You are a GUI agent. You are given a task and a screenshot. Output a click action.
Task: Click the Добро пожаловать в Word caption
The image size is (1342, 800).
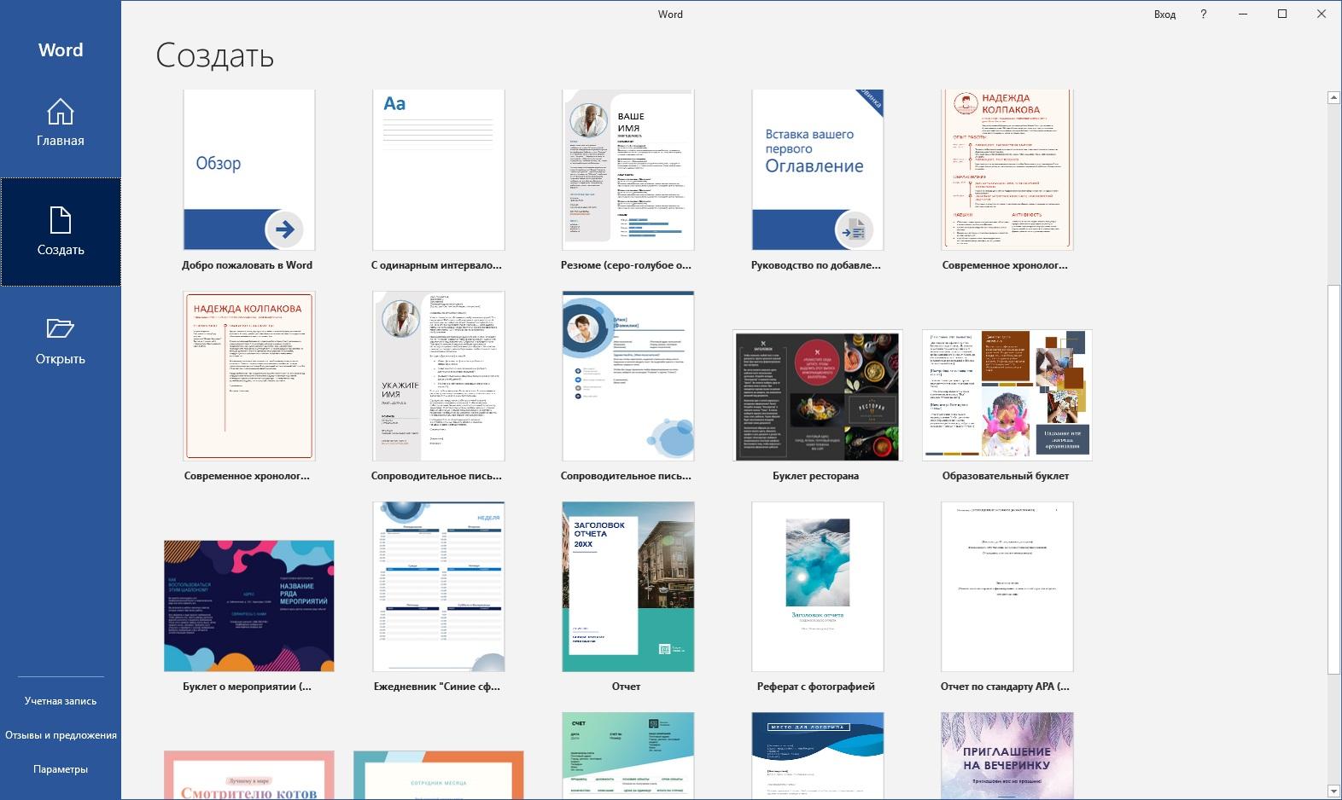[x=248, y=265]
